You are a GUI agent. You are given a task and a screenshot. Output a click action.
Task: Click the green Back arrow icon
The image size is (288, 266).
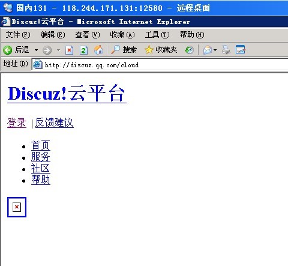[x=8, y=50]
